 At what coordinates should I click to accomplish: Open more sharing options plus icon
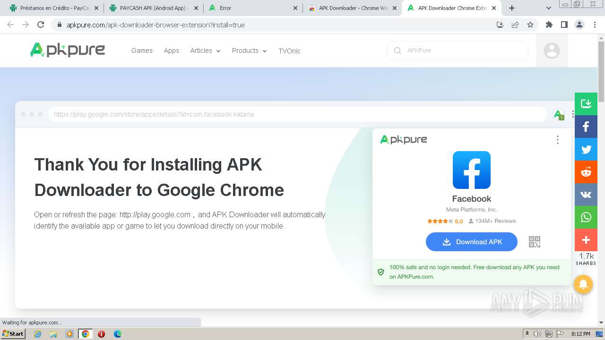[586, 240]
